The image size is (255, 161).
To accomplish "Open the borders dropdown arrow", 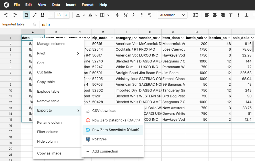I will 108,15.
